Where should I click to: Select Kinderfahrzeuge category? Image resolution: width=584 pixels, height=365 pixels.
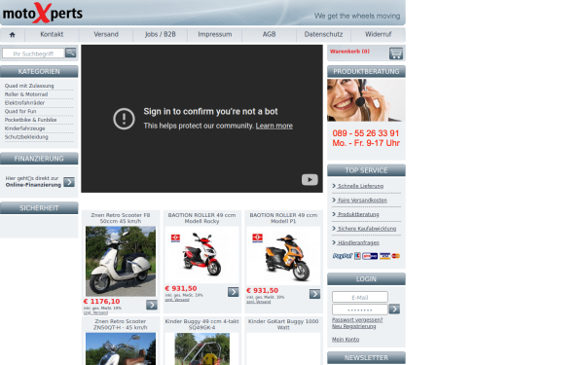24,128
